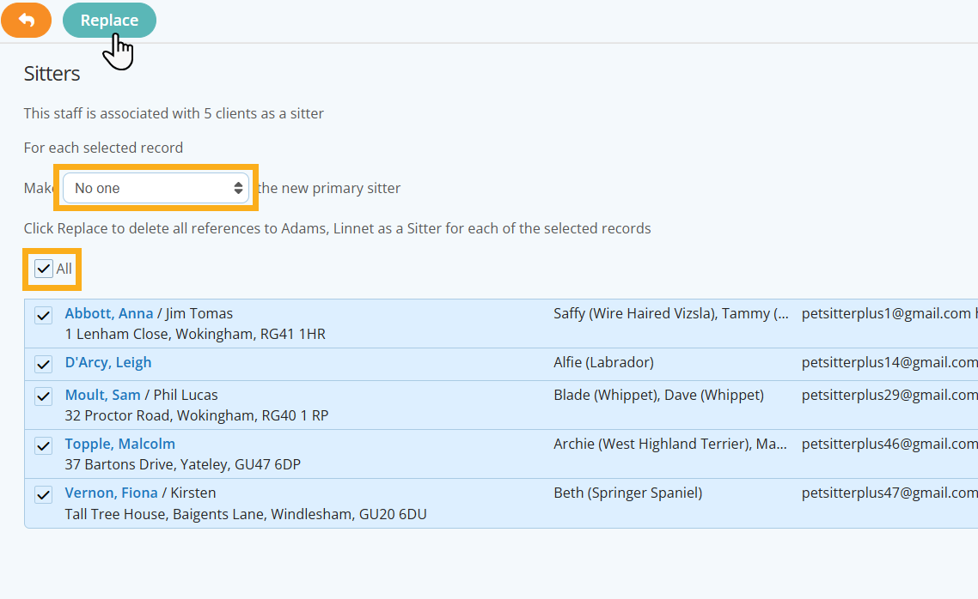978x599 pixels.
Task: Open the Vernon, Fiona client link
Action: 112,493
